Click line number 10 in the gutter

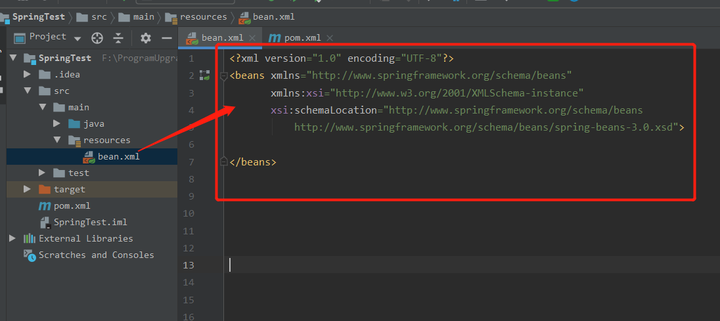[x=189, y=213]
